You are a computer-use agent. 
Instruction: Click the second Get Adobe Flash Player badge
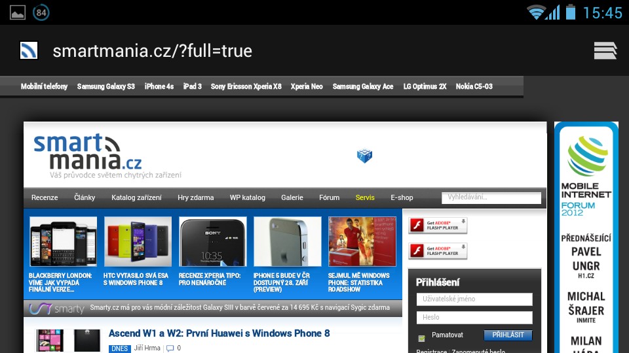[x=438, y=251]
